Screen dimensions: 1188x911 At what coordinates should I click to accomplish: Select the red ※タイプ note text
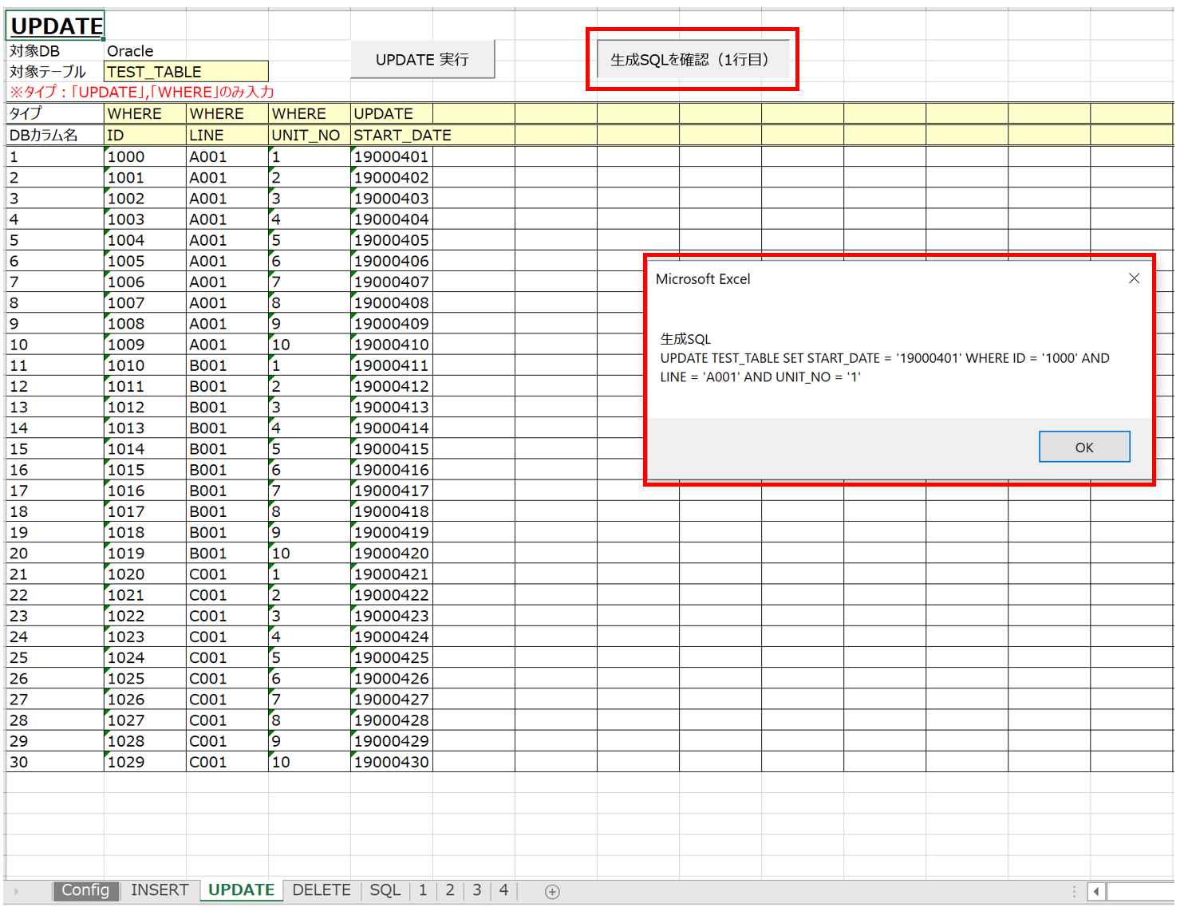tap(141, 93)
